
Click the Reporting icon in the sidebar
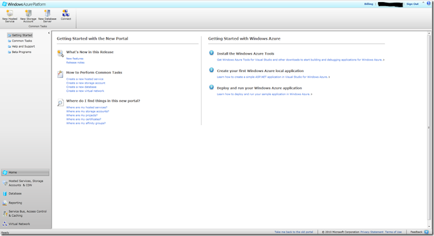click(x=5, y=203)
